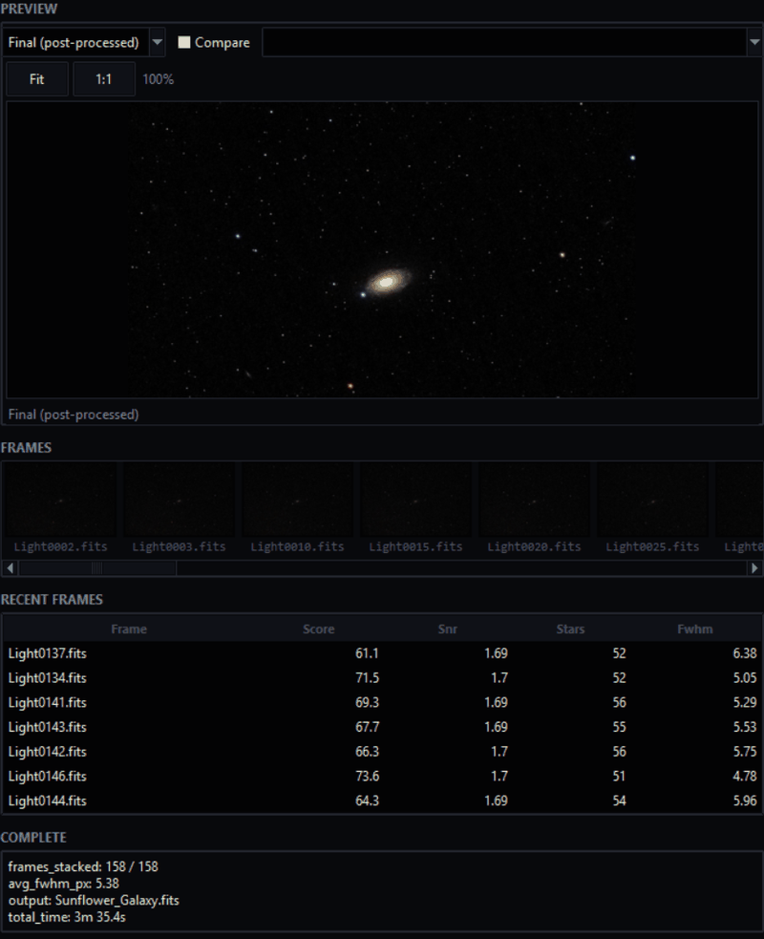This screenshot has height=939, width=764.
Task: Sort by the Frame column header
Action: (x=129, y=629)
